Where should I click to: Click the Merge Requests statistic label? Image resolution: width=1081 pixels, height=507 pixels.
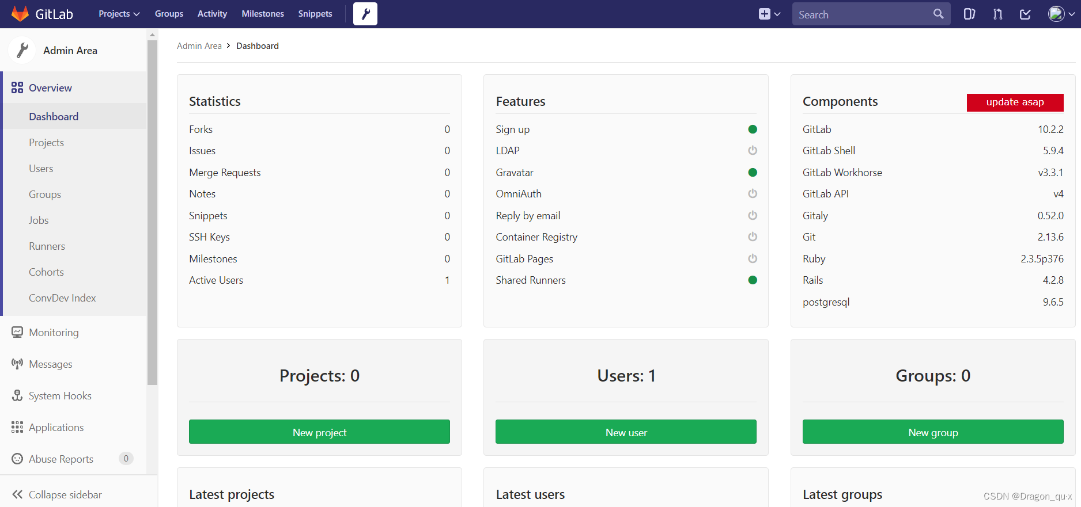[225, 172]
